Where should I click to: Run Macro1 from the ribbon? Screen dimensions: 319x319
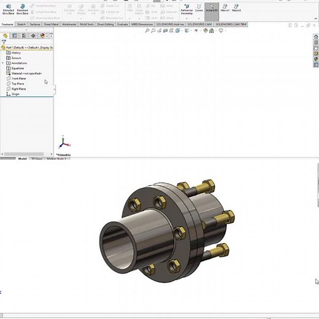pyautogui.click(x=225, y=8)
